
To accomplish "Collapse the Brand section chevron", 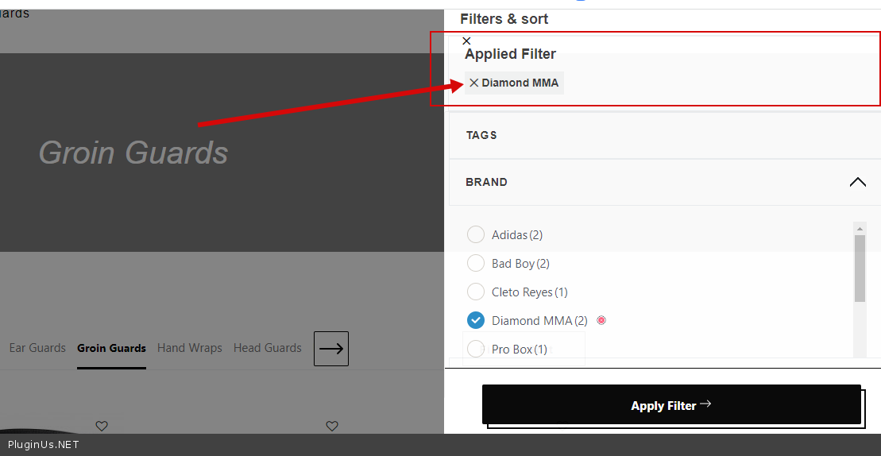I will point(857,182).
